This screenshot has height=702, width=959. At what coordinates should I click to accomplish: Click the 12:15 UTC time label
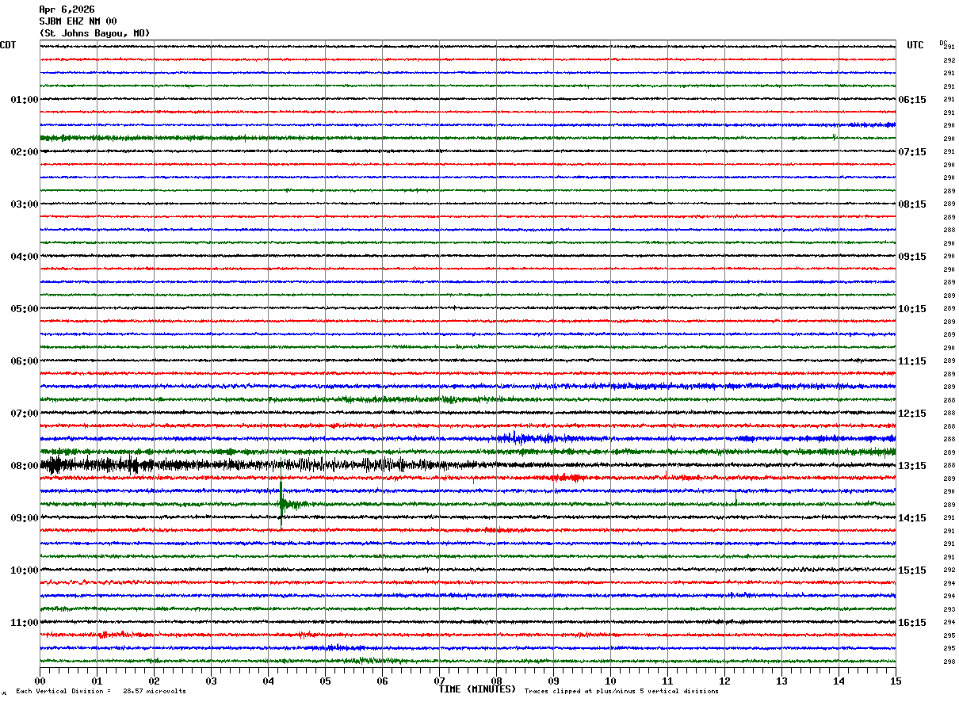[912, 414]
